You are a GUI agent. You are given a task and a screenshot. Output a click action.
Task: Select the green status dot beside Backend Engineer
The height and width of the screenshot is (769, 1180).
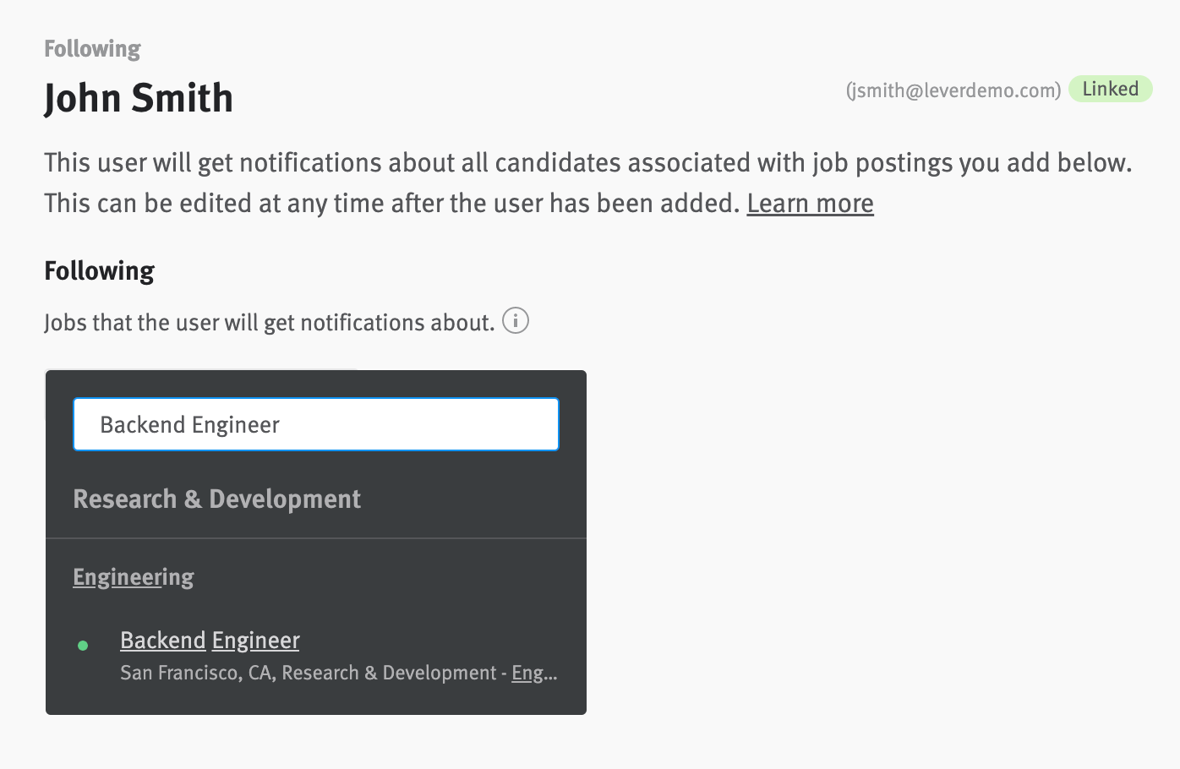(x=83, y=645)
